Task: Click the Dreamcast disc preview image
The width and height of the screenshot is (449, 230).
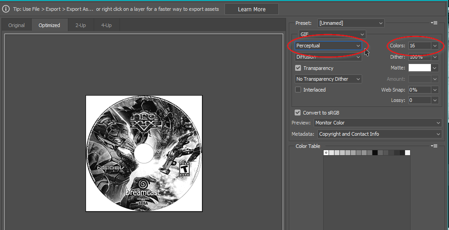Action: click(144, 153)
